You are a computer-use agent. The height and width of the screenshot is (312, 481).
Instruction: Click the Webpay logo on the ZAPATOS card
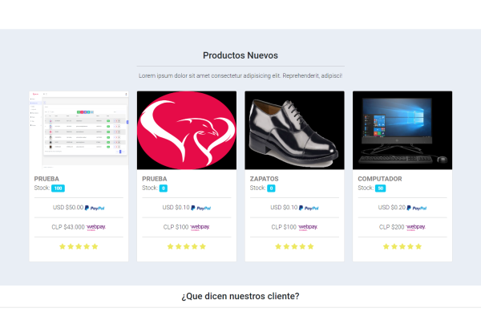click(308, 227)
